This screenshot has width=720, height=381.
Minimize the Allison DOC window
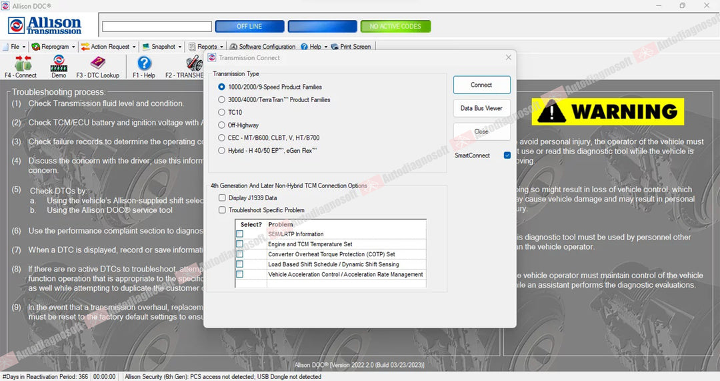click(659, 5)
